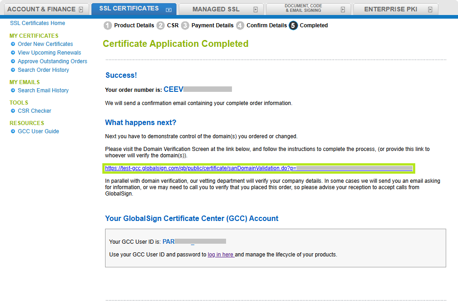Select step 4 Confirm Details in wizard
Screen dimensions: 458x301
click(x=267, y=25)
